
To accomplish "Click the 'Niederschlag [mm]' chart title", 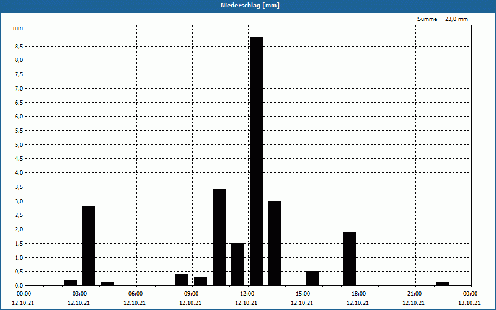I will tap(250, 6).
